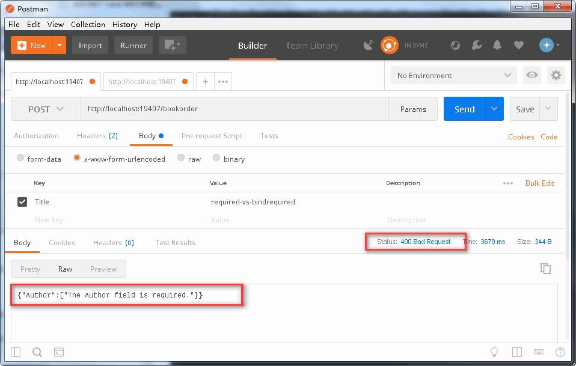Open the History menu
This screenshot has height=366, width=576.
124,25
